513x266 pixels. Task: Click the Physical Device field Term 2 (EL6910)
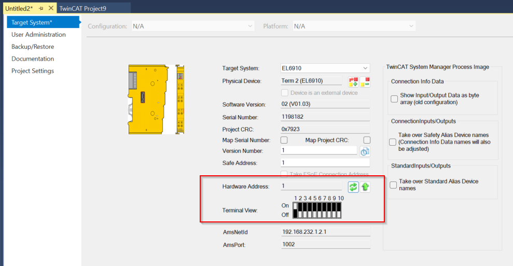click(x=311, y=80)
